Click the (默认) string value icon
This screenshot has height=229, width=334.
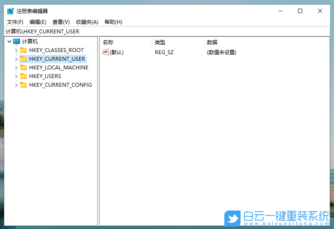click(105, 52)
